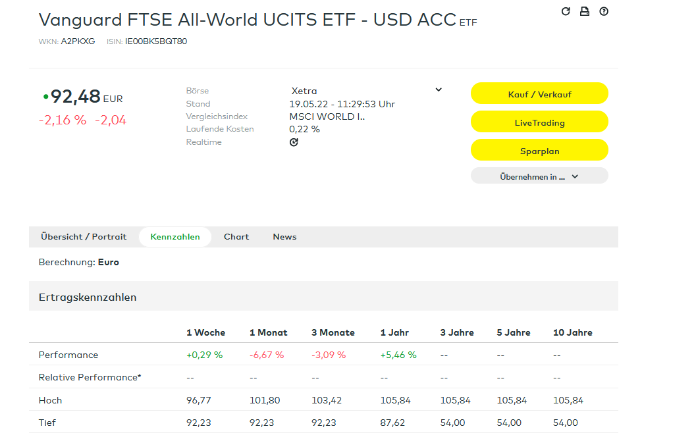Click the Realtime refresh icon
The height and width of the screenshot is (439, 696).
294,142
